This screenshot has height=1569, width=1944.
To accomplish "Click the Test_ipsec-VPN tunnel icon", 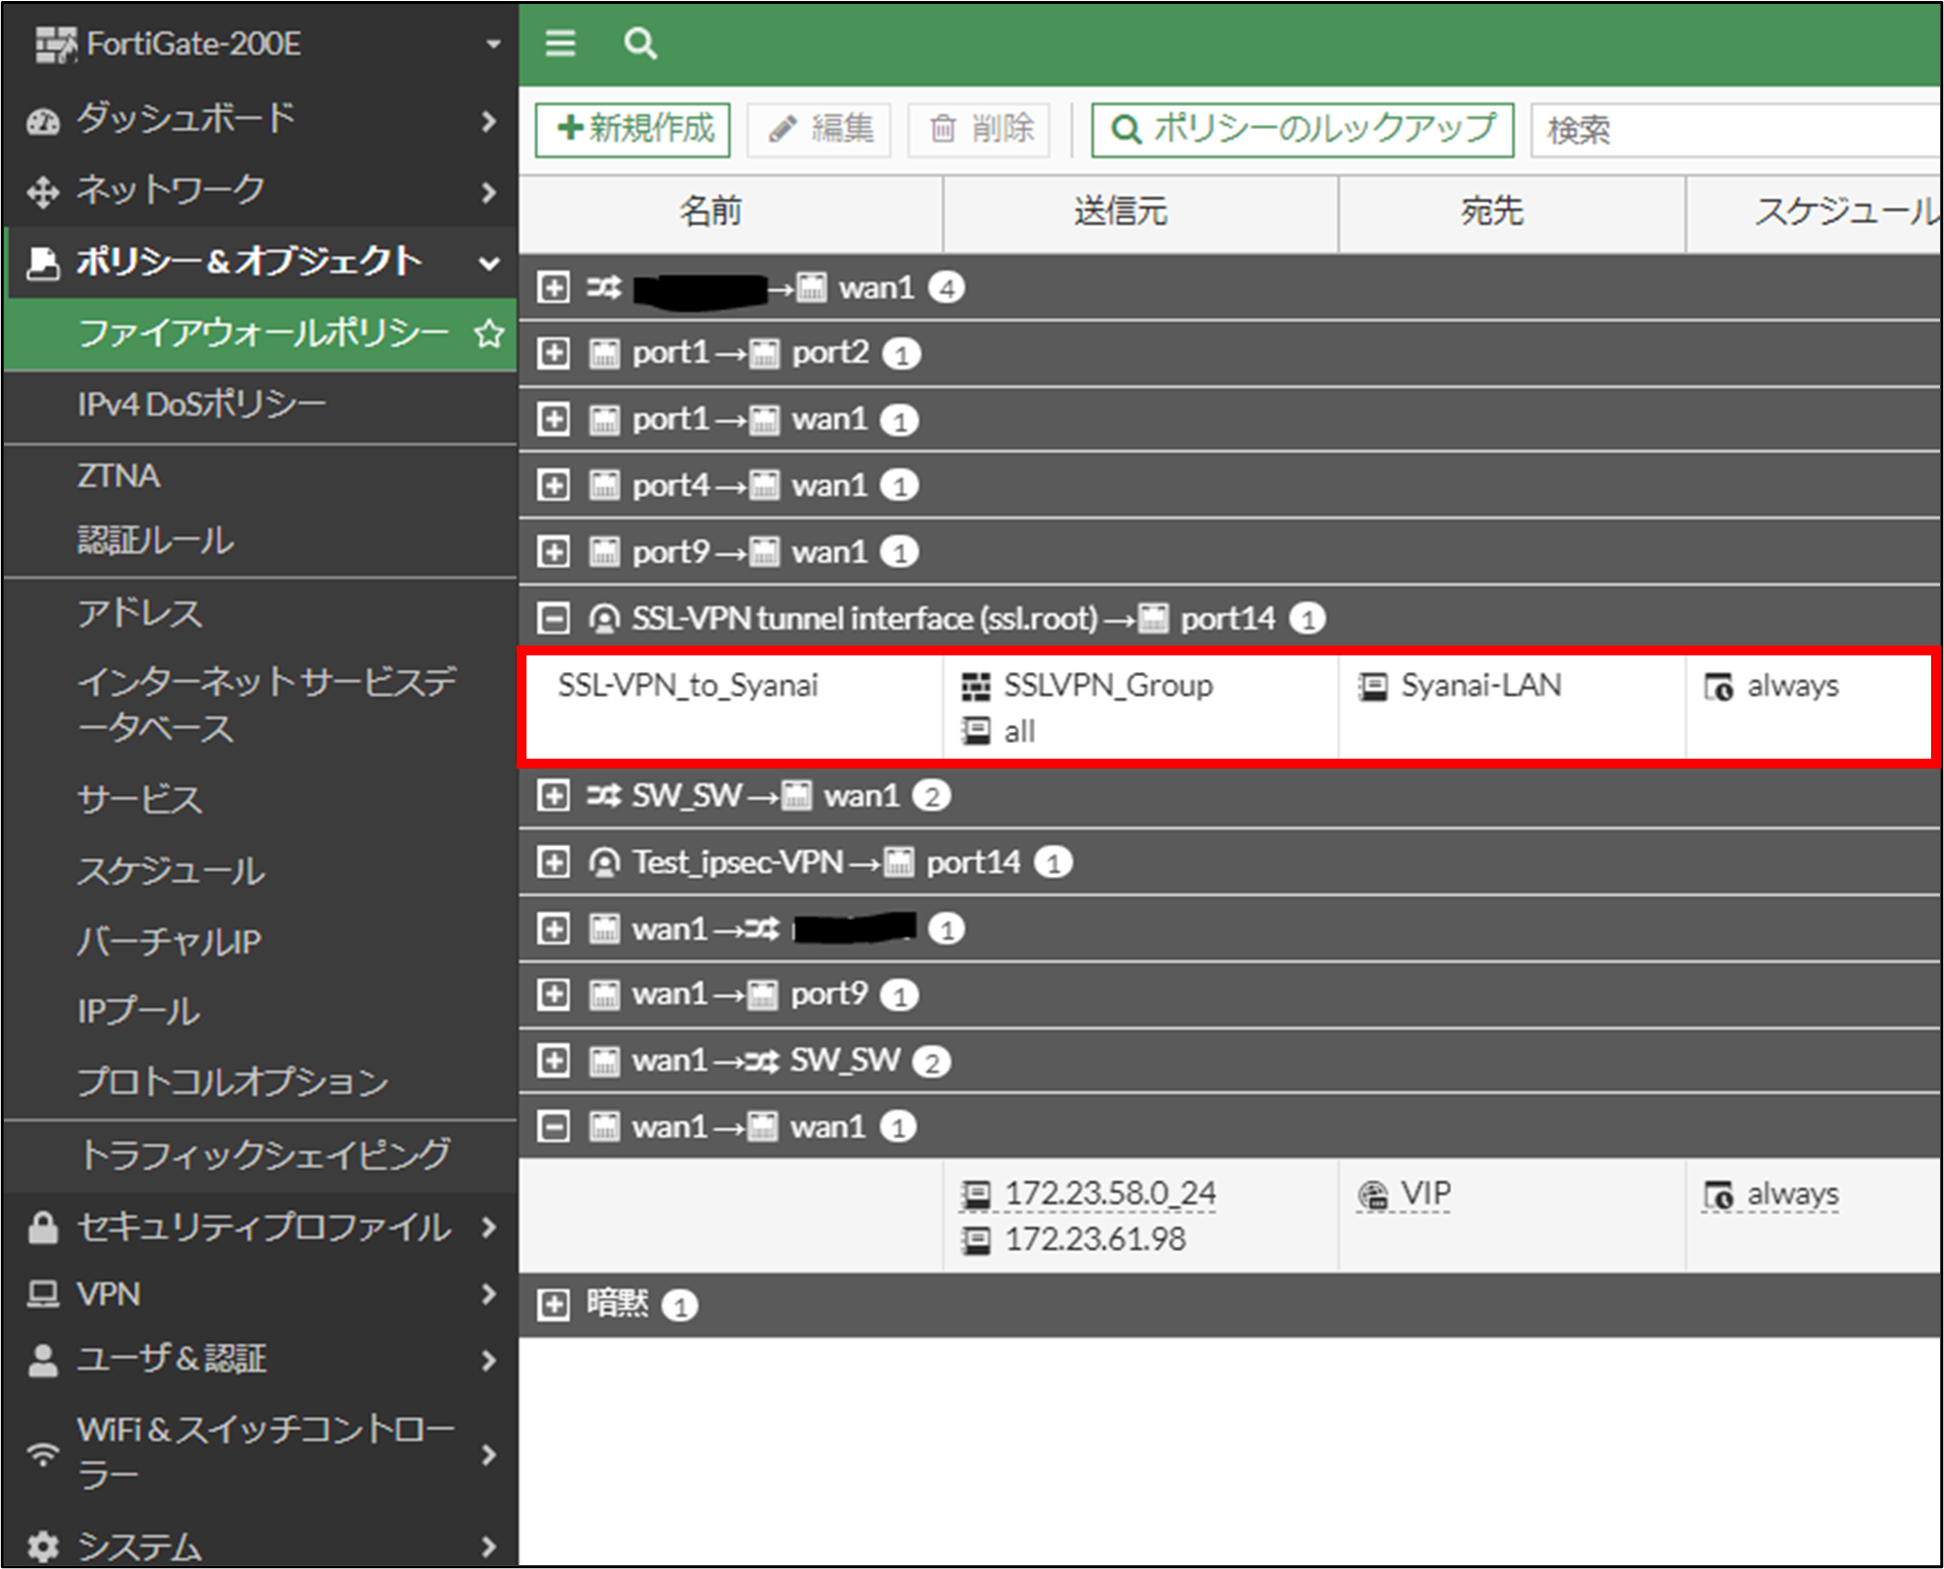I will [x=604, y=862].
